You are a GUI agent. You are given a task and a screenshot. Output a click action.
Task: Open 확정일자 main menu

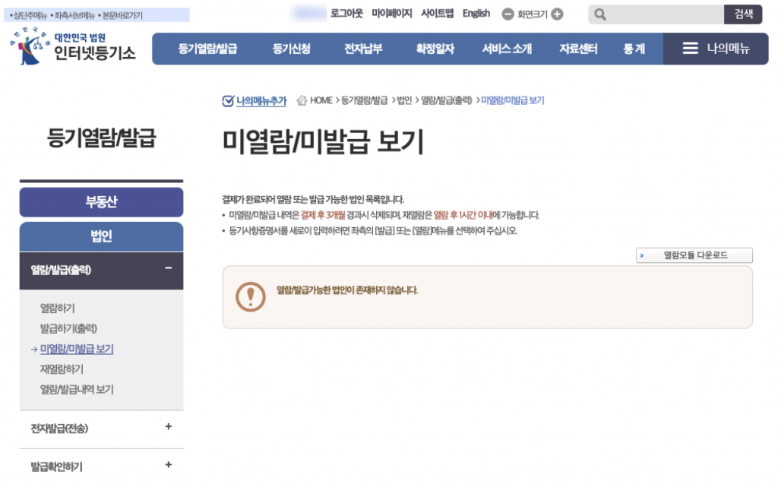pyautogui.click(x=435, y=49)
